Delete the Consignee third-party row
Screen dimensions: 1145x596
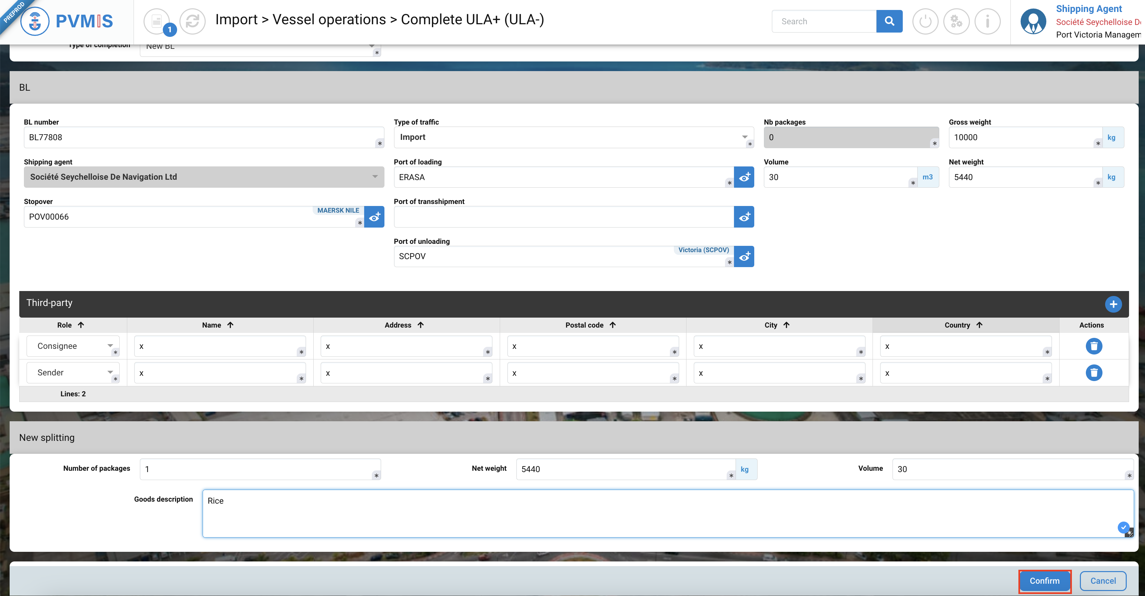click(x=1093, y=346)
